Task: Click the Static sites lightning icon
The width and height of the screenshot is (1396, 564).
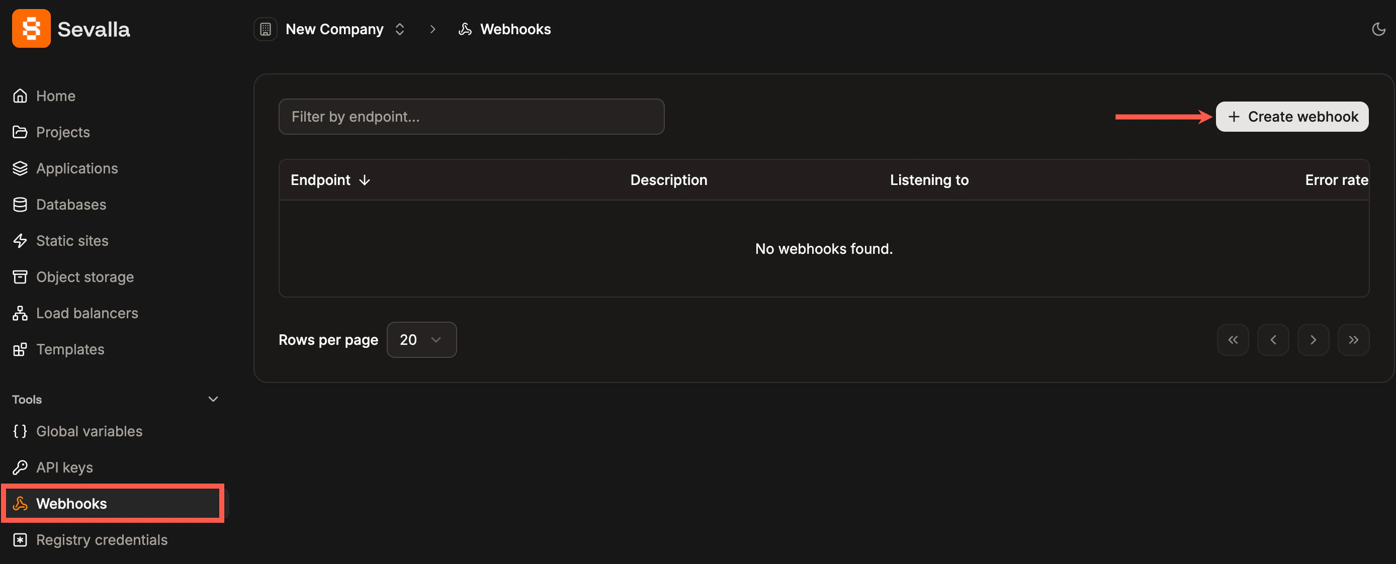Action: click(20, 241)
